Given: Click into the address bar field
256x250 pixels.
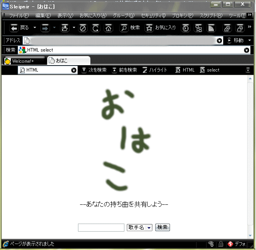Looking at the screenshot, I should click(x=123, y=40).
